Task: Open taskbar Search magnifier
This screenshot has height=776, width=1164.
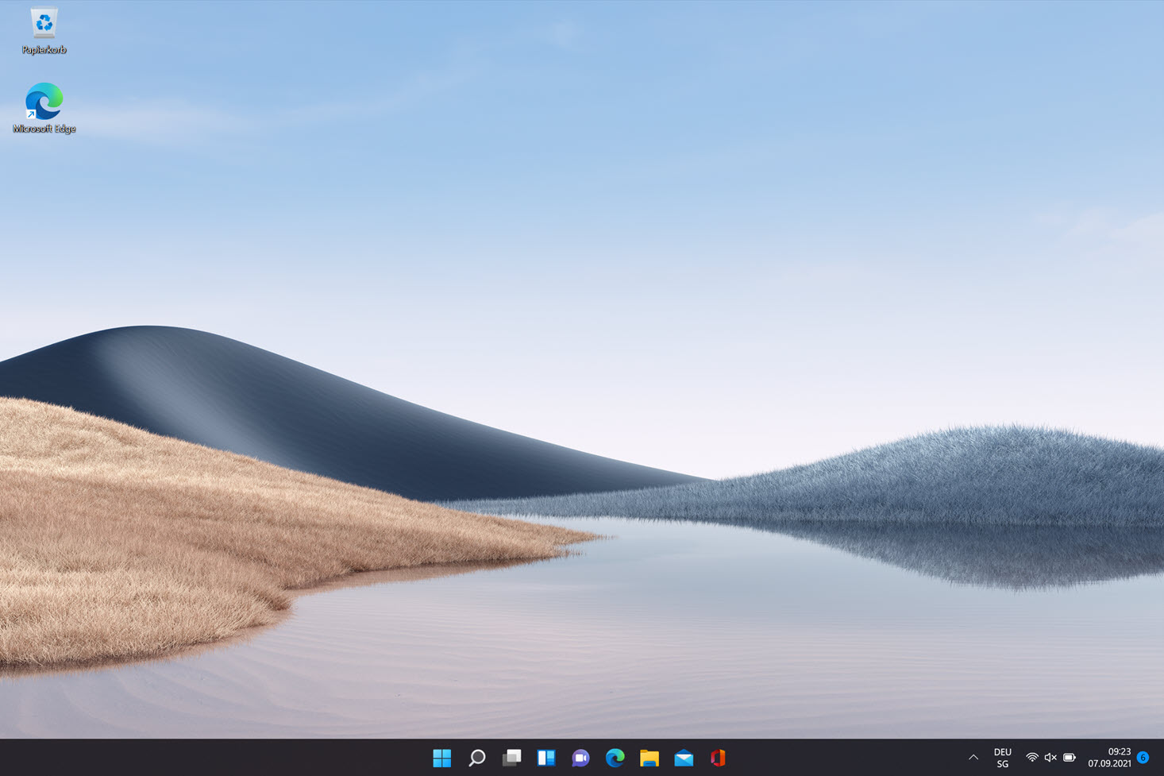Action: click(x=477, y=758)
